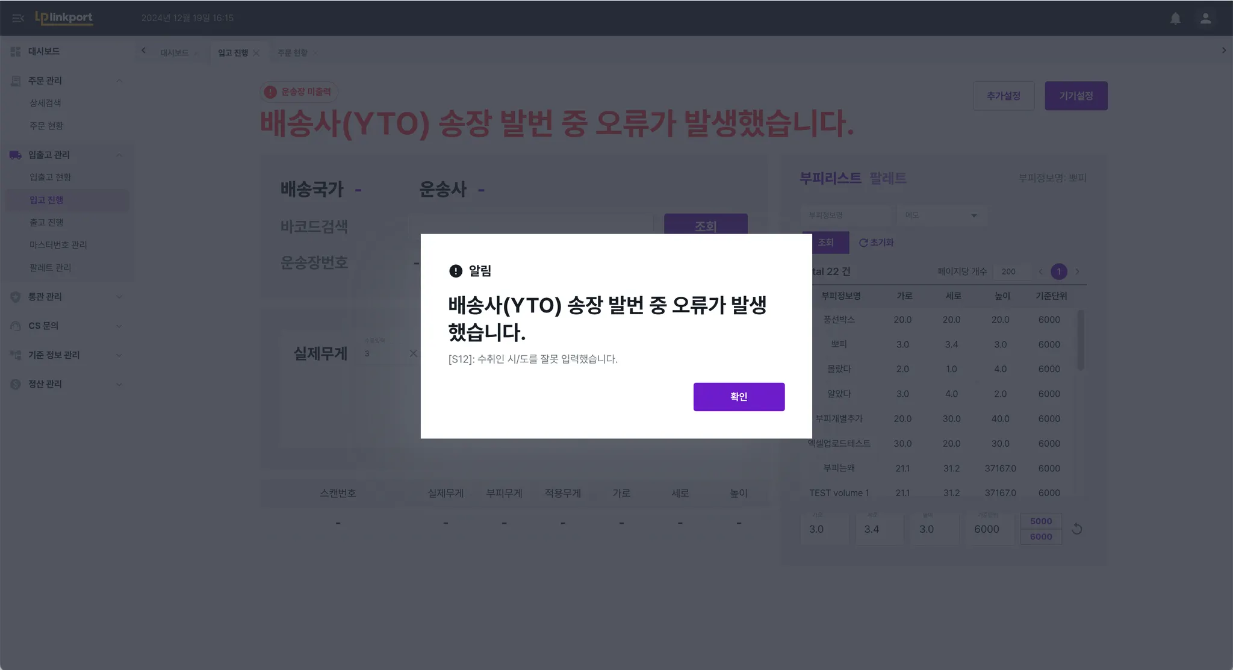Click the 초기화 reset icon link
Image resolution: width=1233 pixels, height=670 pixels.
pos(876,243)
